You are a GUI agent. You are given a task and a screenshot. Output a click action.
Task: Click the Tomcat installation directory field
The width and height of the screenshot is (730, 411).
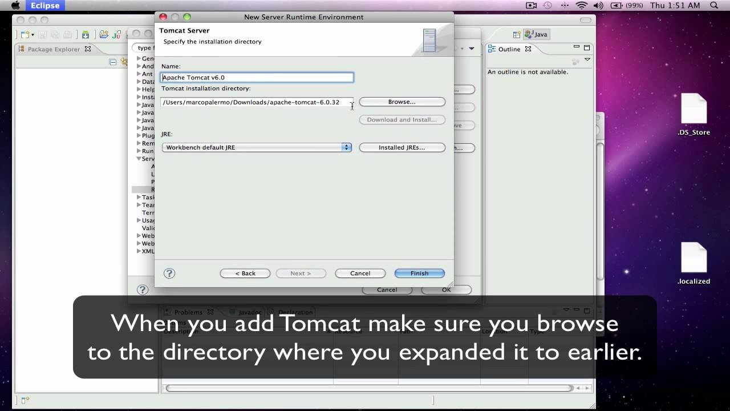257,102
